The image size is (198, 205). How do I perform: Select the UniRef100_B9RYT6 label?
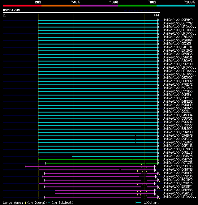click(178, 98)
